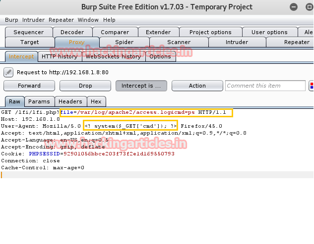Open the Repeater menu
Screen dimensions: 314x244
tap(61, 20)
